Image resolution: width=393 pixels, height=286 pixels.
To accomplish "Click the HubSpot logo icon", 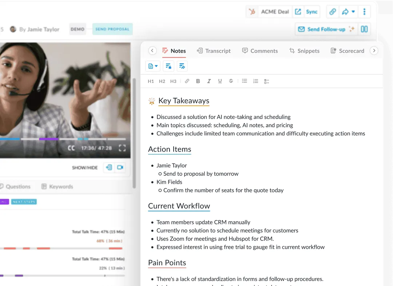I will 252,12.
